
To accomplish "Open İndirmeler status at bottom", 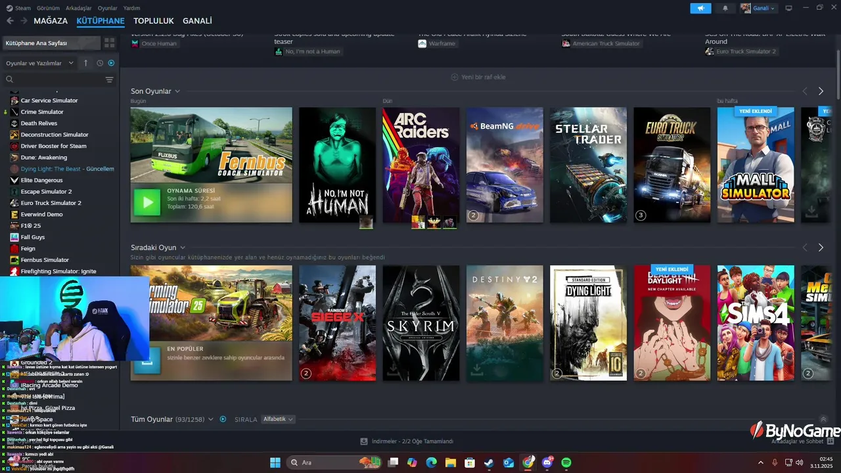I will click(407, 441).
